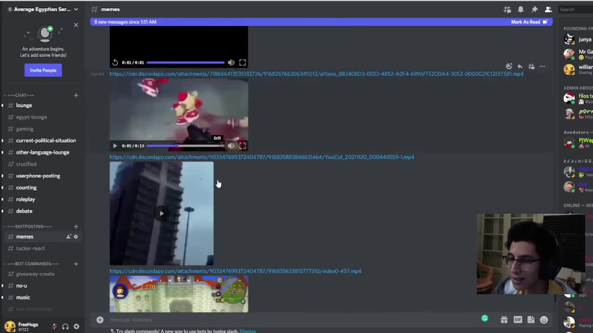Click the Invite People button
Screen dimensions: 593x333
point(43,70)
